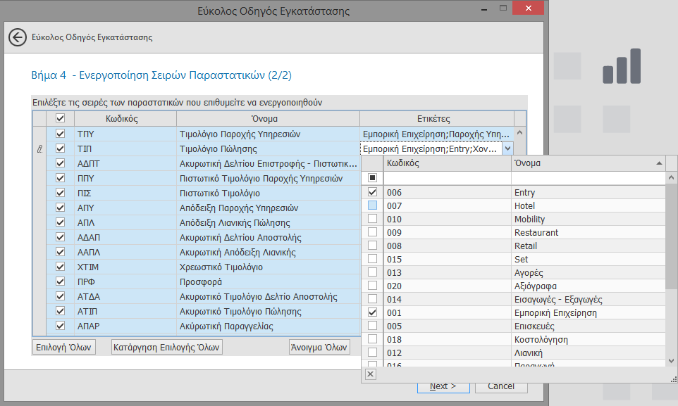Uncheck the ΑΤΙΠ series checkbox
The image size is (678, 406).
60,311
